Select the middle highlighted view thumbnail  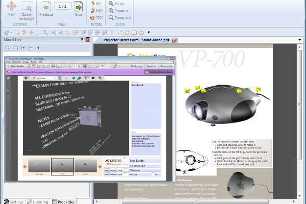tap(62, 167)
